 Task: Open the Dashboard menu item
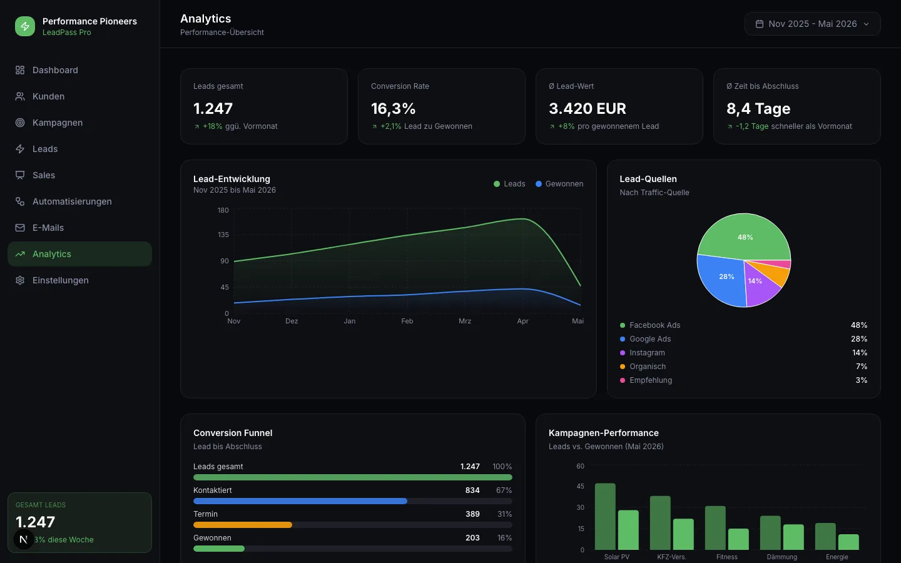click(x=79, y=70)
